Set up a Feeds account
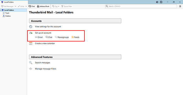183x95 pixels. point(75,37)
